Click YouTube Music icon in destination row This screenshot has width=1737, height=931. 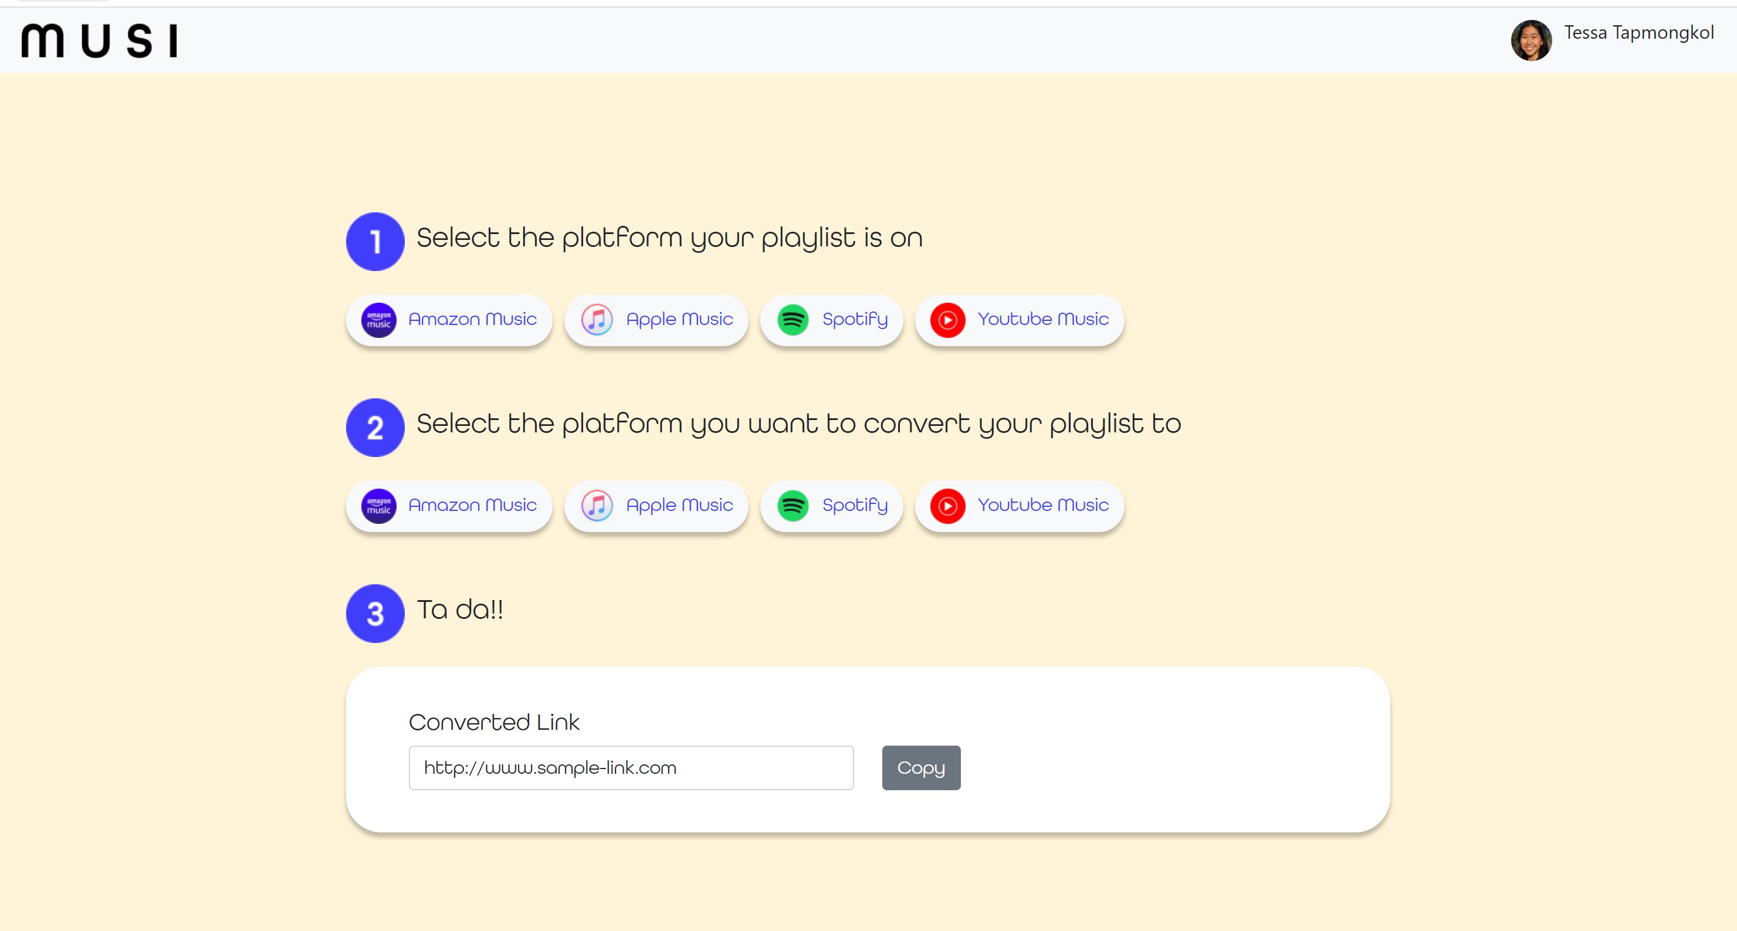(947, 506)
